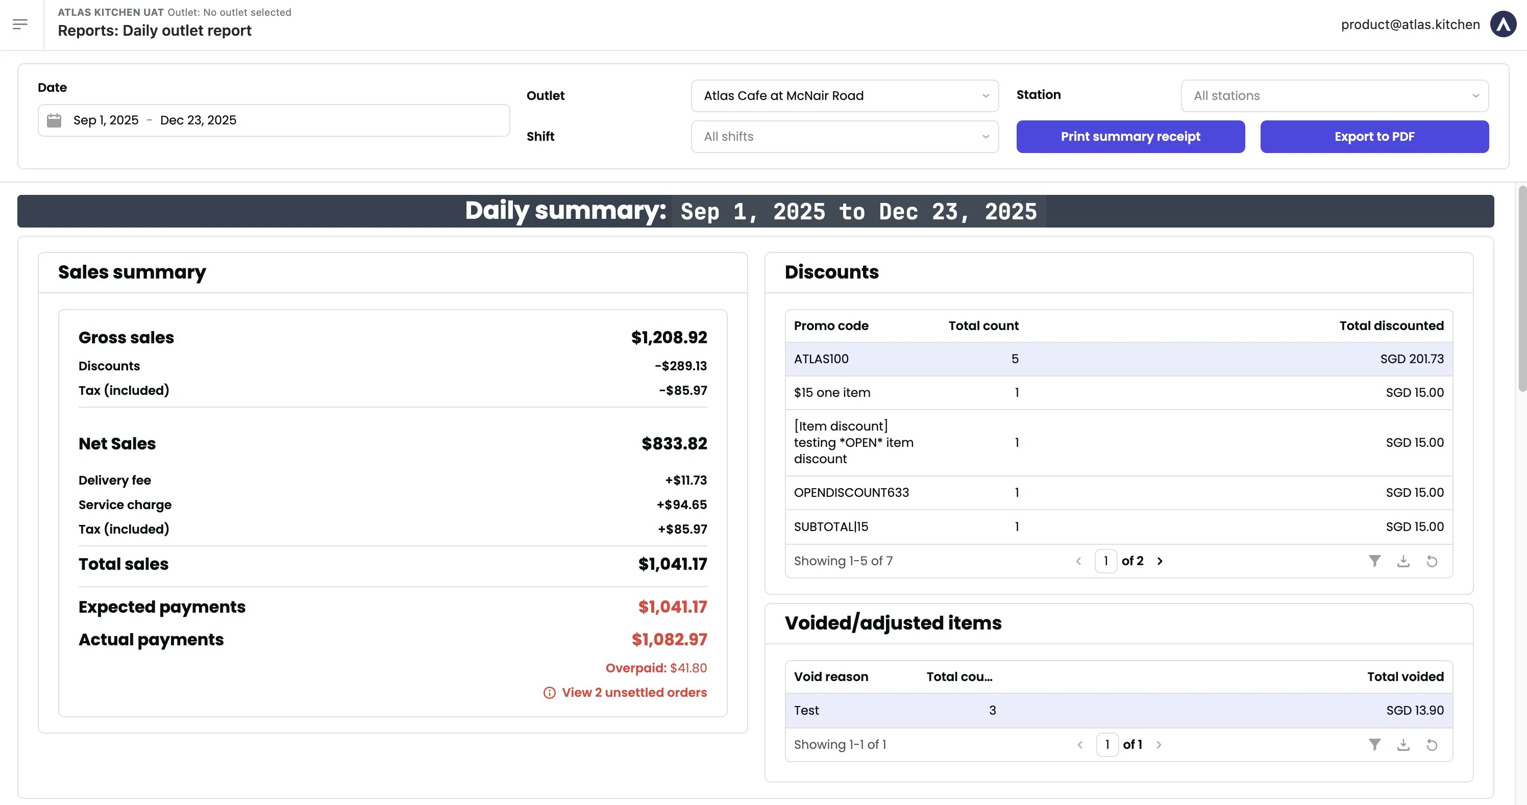The image size is (1527, 805).
Task: Download the Discounts table data
Action: click(x=1403, y=561)
